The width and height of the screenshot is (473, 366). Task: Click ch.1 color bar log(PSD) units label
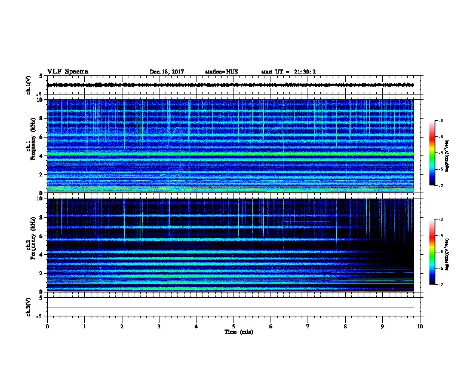[447, 155]
